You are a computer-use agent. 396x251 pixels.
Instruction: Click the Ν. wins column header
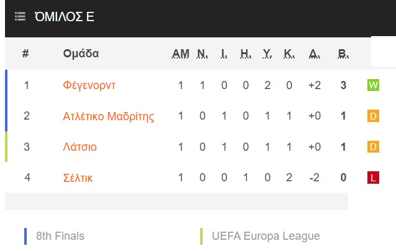point(202,54)
